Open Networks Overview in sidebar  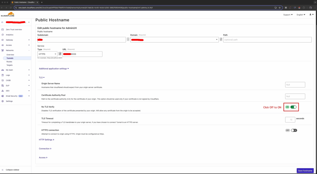pos(10,55)
